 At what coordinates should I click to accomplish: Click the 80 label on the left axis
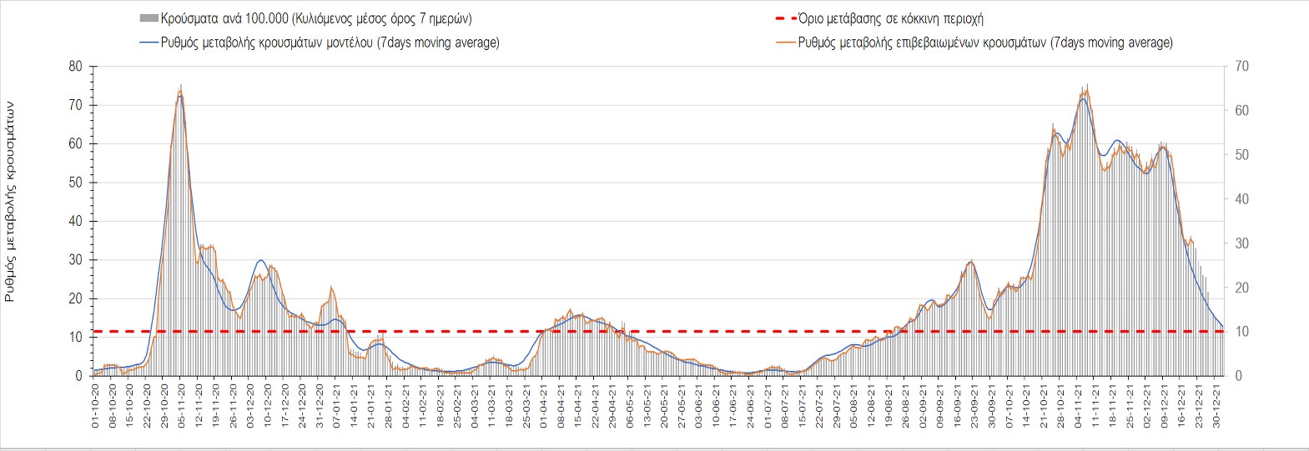(76, 67)
